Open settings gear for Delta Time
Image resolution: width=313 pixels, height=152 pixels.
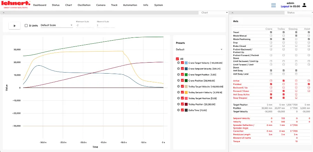179,110
